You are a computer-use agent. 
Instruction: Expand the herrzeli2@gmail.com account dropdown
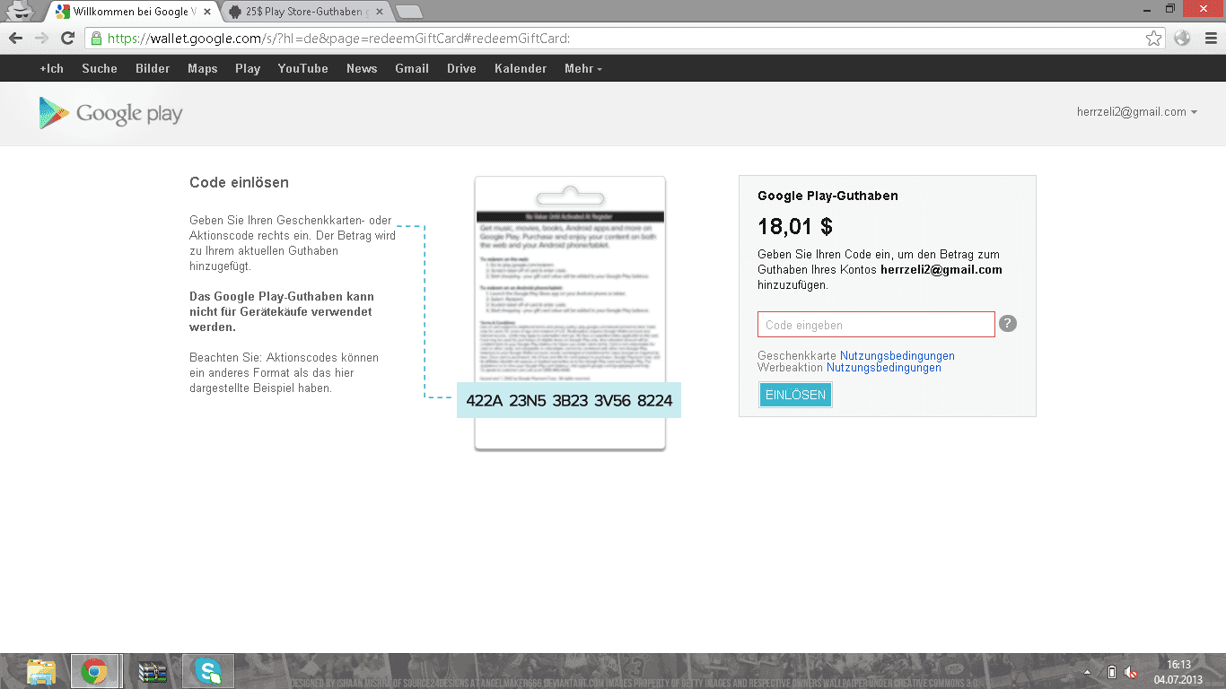coord(1137,112)
